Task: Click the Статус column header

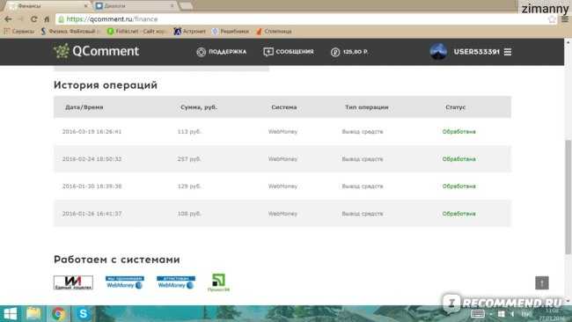Action: [x=455, y=107]
